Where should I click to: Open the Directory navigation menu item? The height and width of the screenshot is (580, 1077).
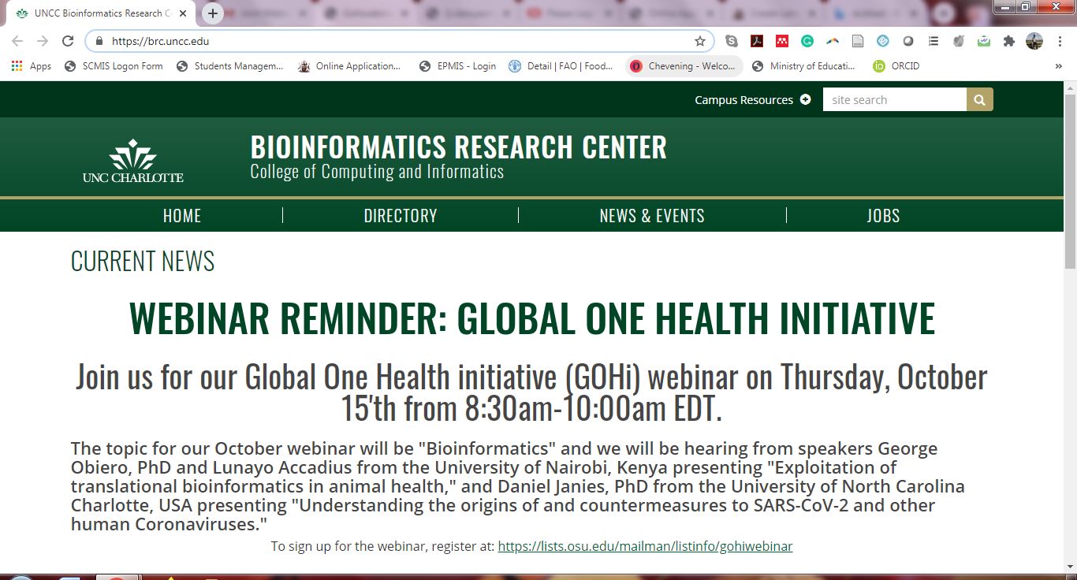coord(400,216)
